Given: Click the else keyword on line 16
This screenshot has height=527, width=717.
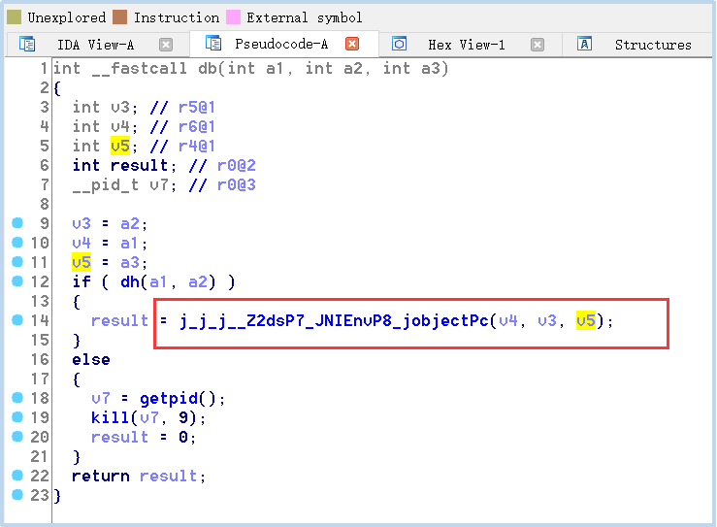Looking at the screenshot, I should click(91, 359).
